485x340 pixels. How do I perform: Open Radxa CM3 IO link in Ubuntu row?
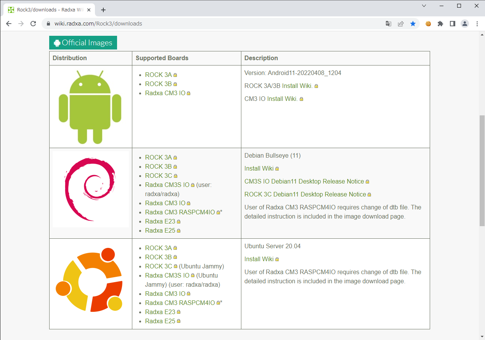(165, 294)
